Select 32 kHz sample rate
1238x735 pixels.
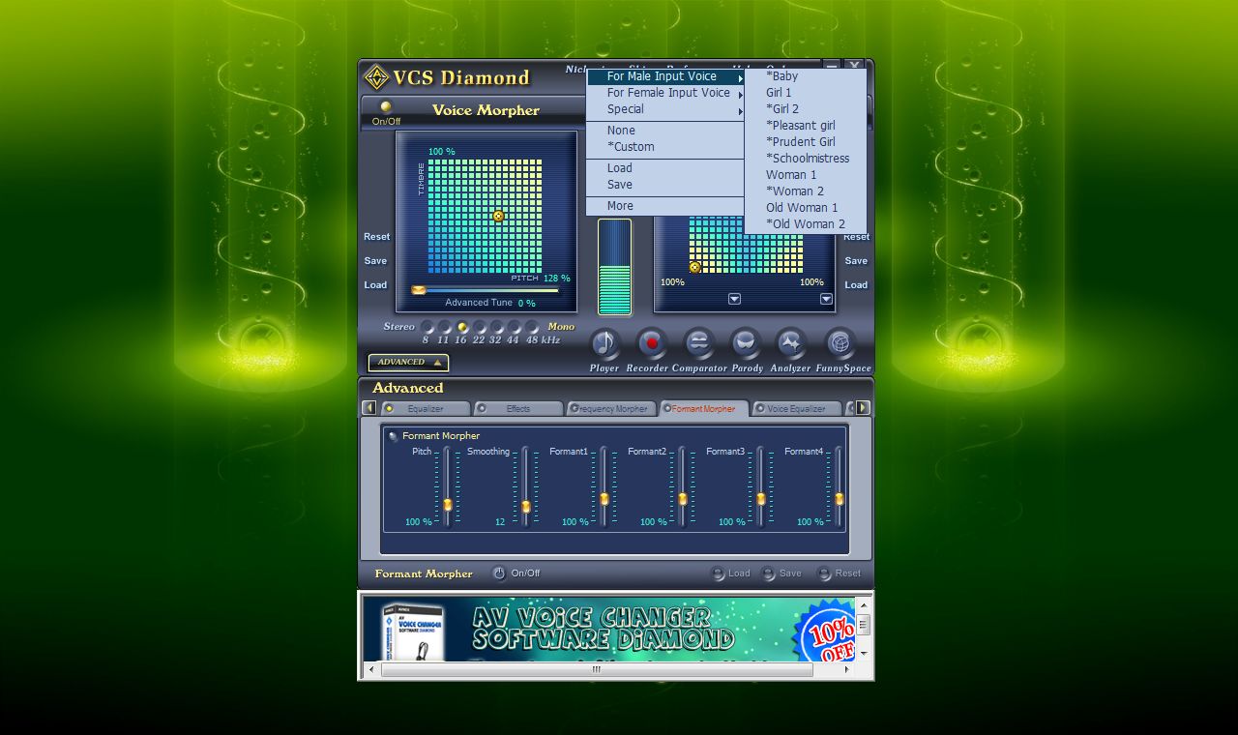coord(496,327)
